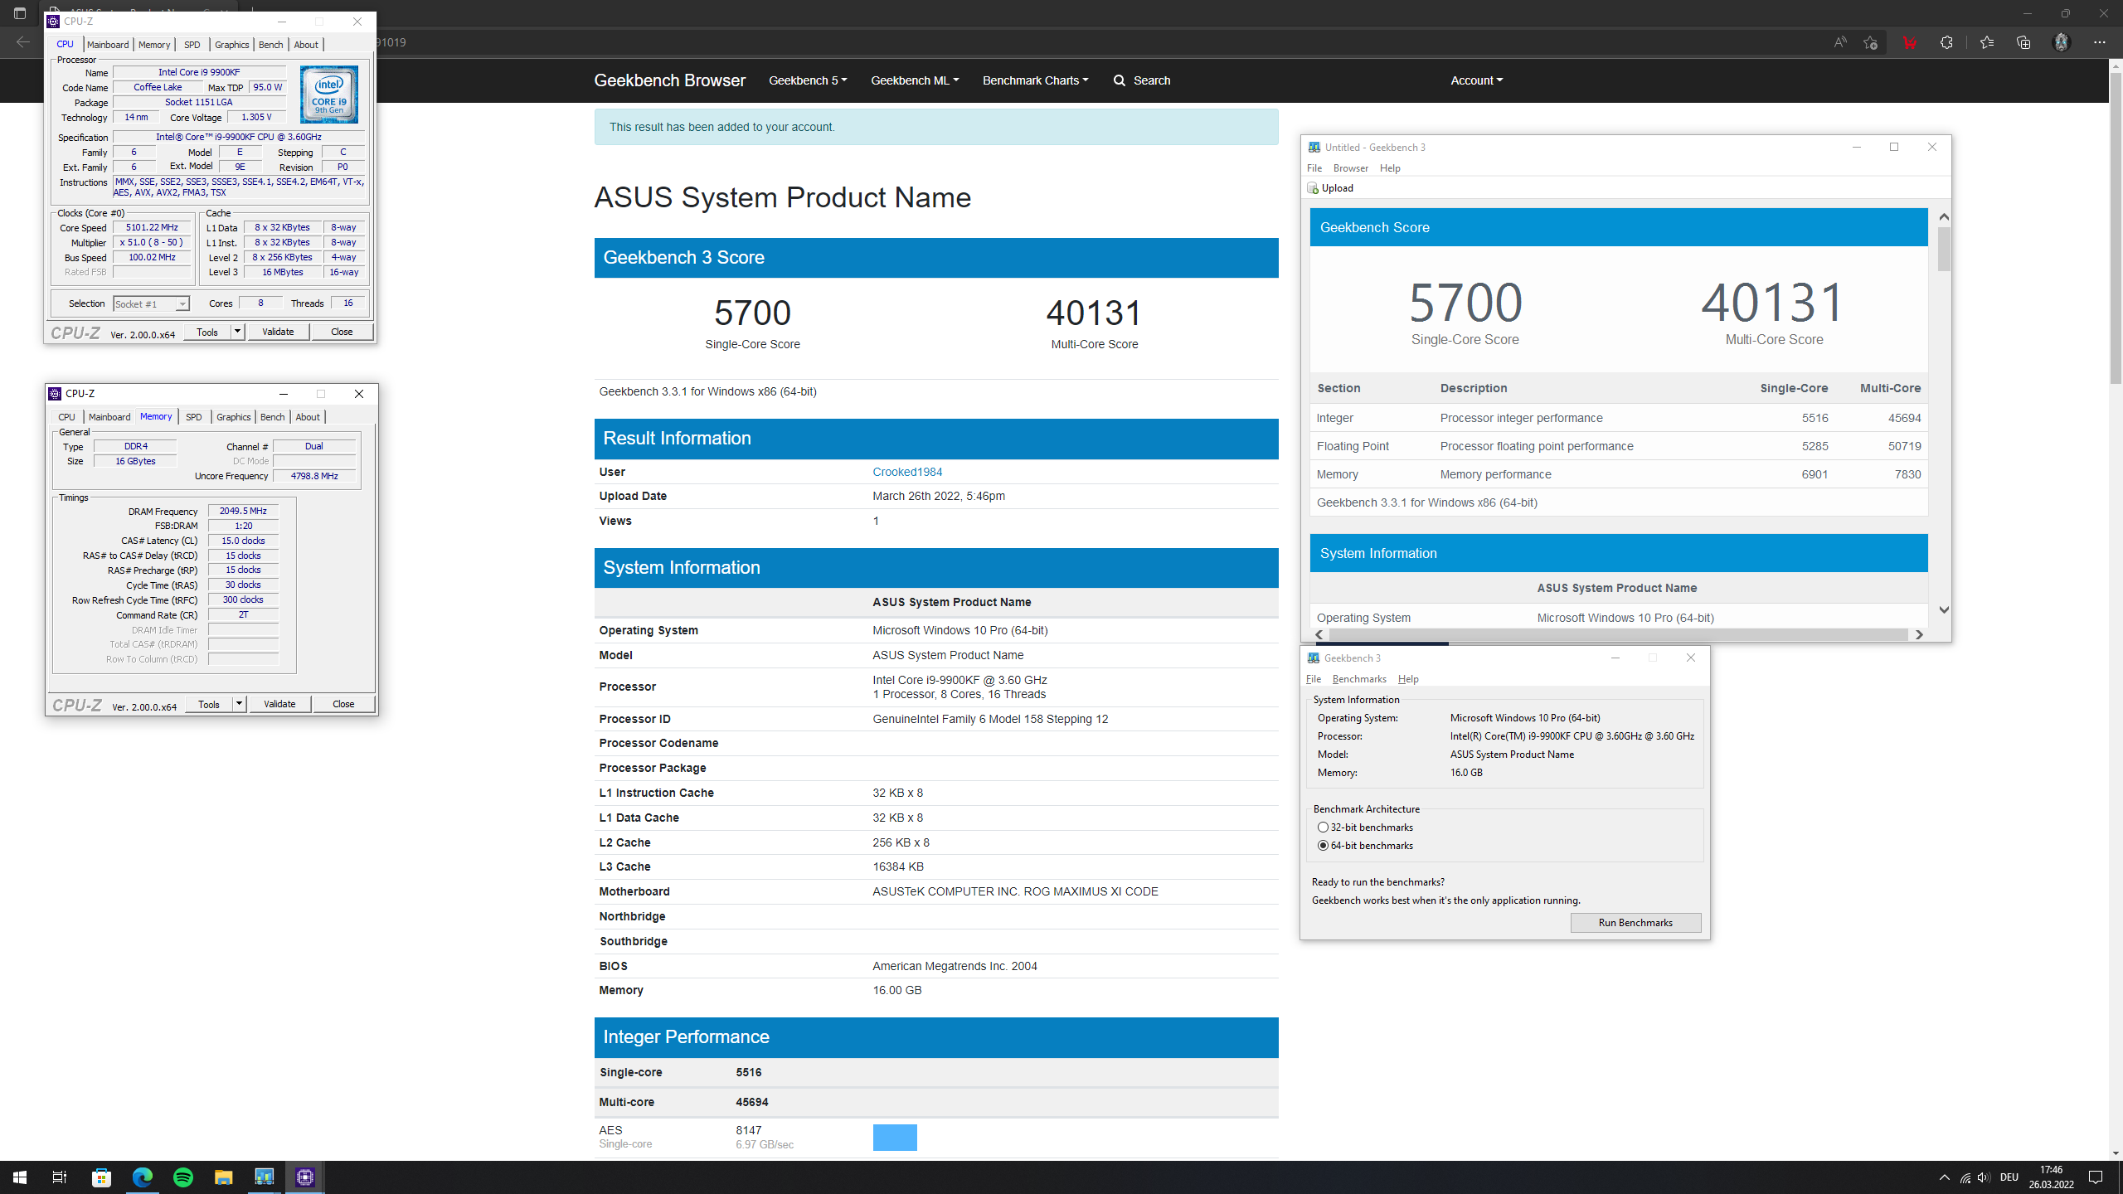Open File menu in Untitled Geekbench 3 window
The height and width of the screenshot is (1194, 2123).
tap(1314, 168)
